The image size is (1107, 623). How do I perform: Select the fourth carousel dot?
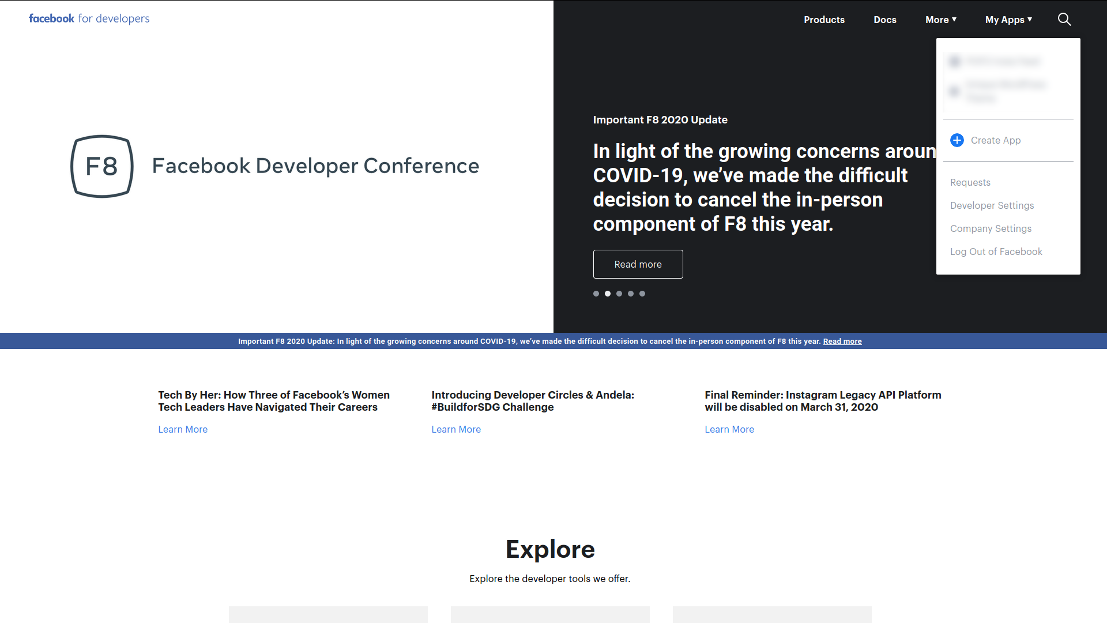coord(631,294)
